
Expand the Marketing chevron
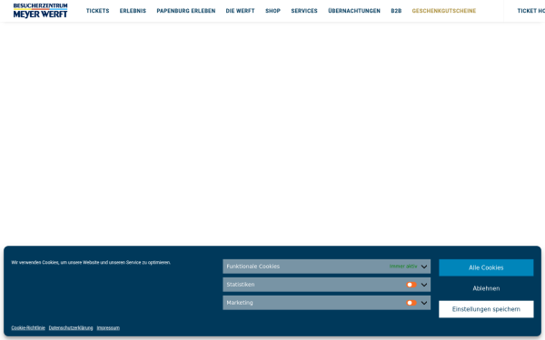pyautogui.click(x=424, y=303)
